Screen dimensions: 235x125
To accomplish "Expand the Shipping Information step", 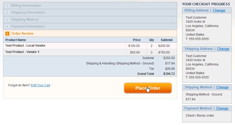I will coord(28,12).
